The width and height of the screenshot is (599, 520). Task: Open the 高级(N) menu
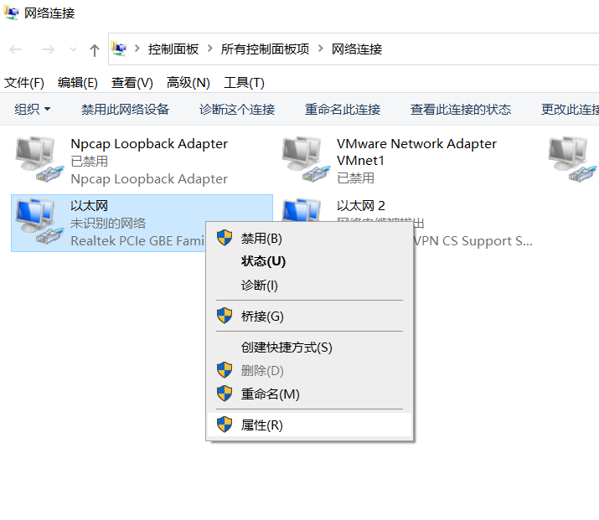(x=188, y=83)
